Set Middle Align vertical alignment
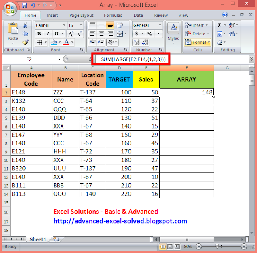Viewport: 257px width, 253px height. click(x=101, y=25)
